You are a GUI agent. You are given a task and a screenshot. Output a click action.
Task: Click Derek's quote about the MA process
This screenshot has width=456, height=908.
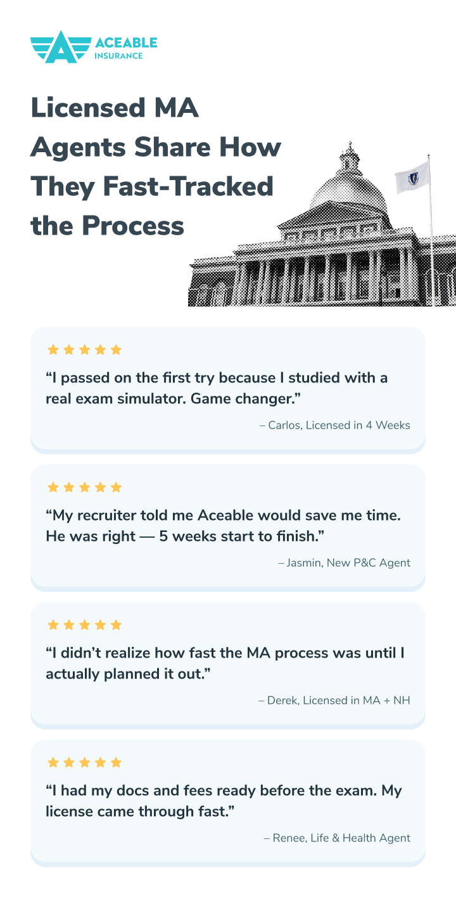click(x=225, y=663)
